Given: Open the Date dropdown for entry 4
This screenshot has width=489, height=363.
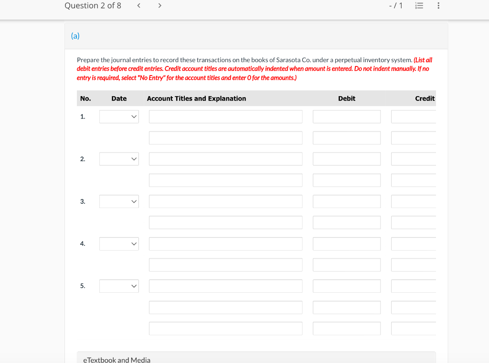Looking at the screenshot, I should [x=119, y=243].
